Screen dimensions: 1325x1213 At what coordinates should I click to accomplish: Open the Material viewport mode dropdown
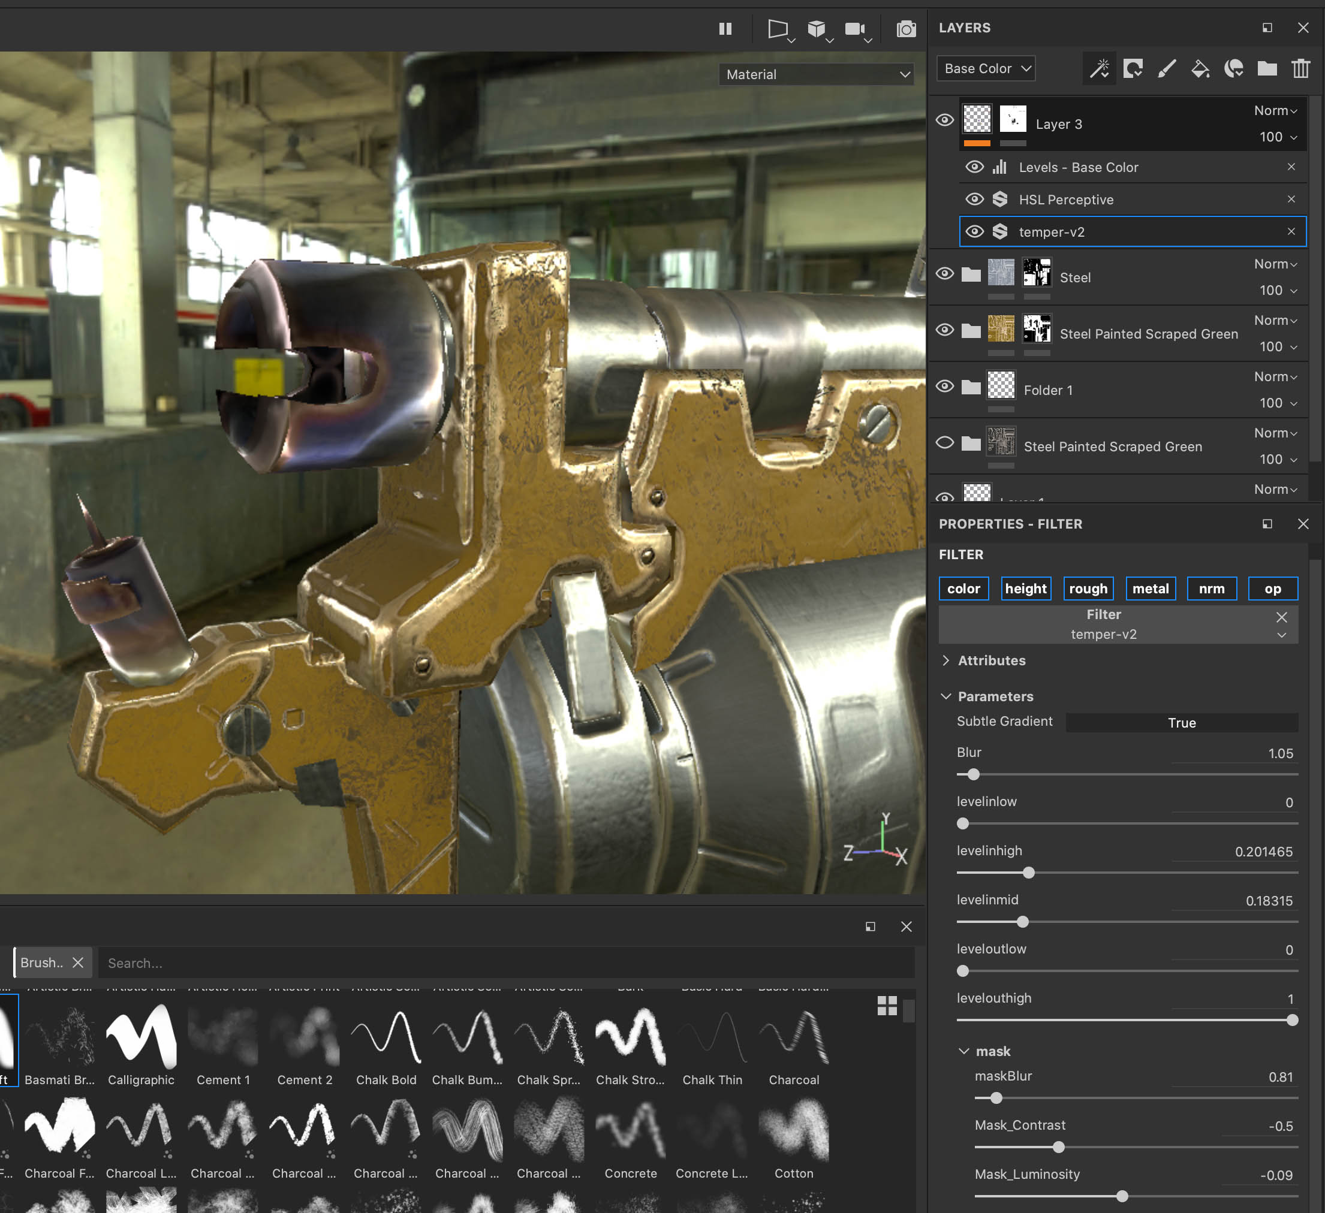(817, 74)
